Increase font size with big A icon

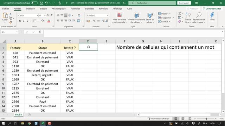click(48, 15)
